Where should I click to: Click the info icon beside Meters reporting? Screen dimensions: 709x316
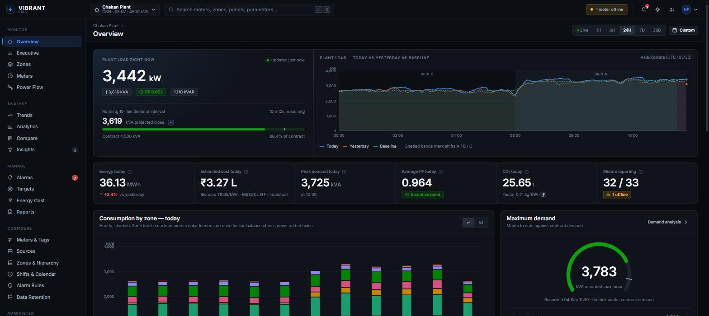click(x=641, y=172)
